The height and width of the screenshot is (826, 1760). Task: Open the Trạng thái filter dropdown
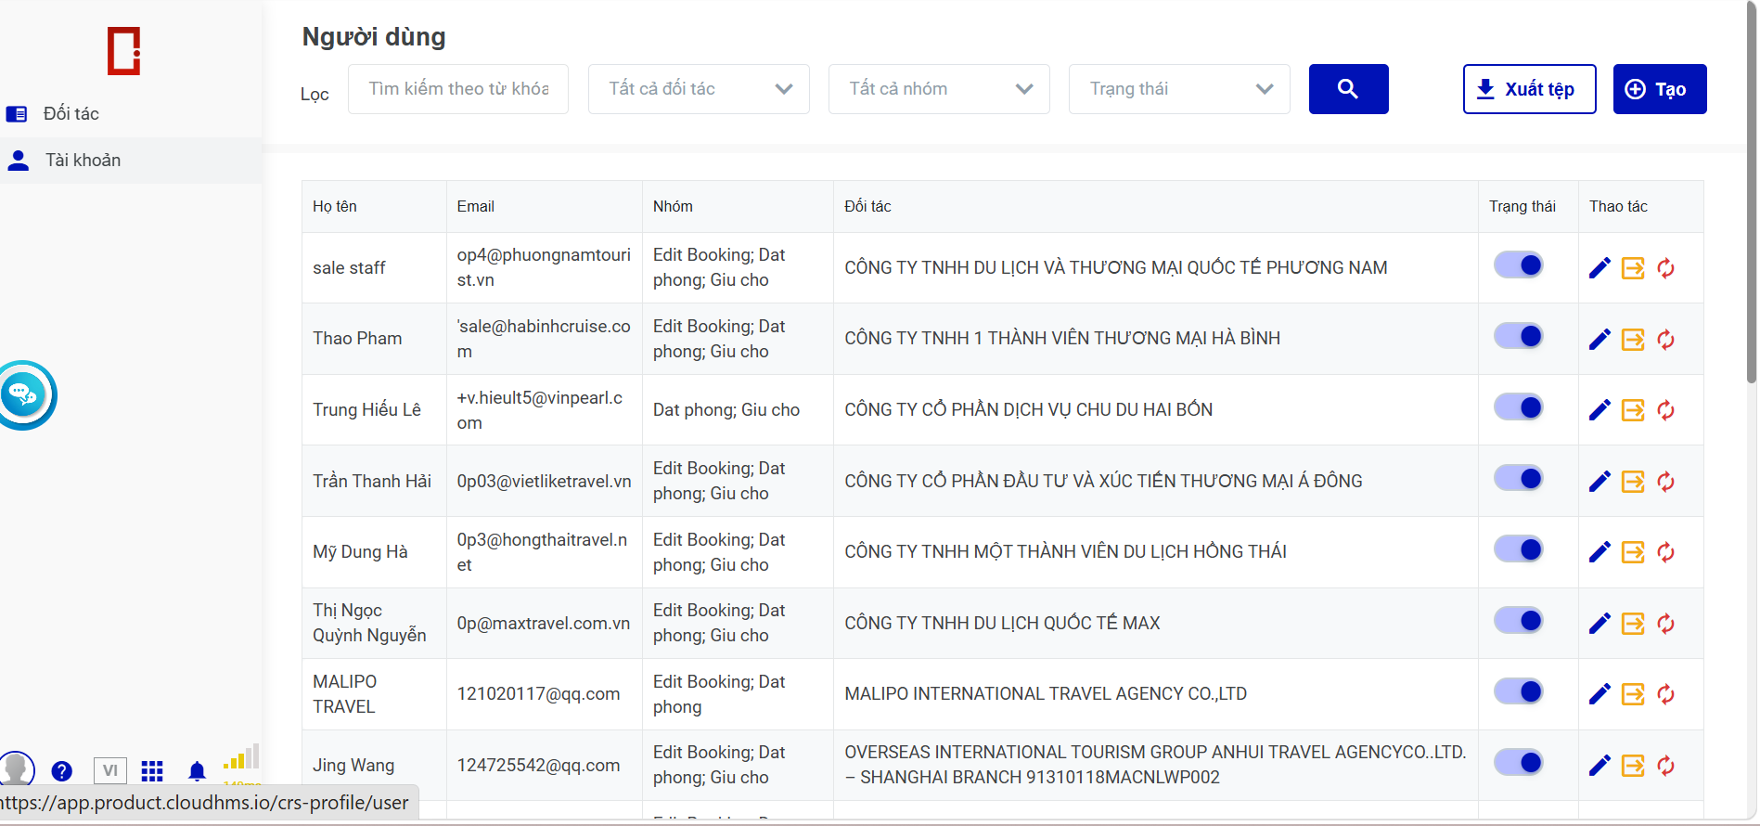point(1179,89)
